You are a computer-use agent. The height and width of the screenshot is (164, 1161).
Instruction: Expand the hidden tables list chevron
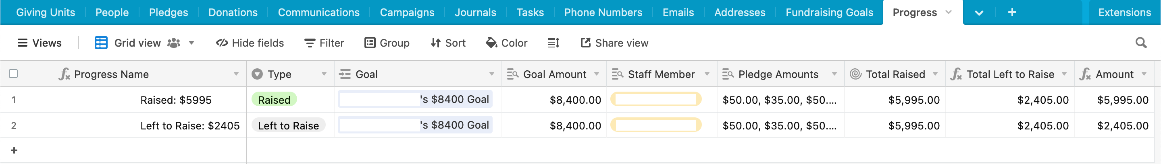(979, 12)
